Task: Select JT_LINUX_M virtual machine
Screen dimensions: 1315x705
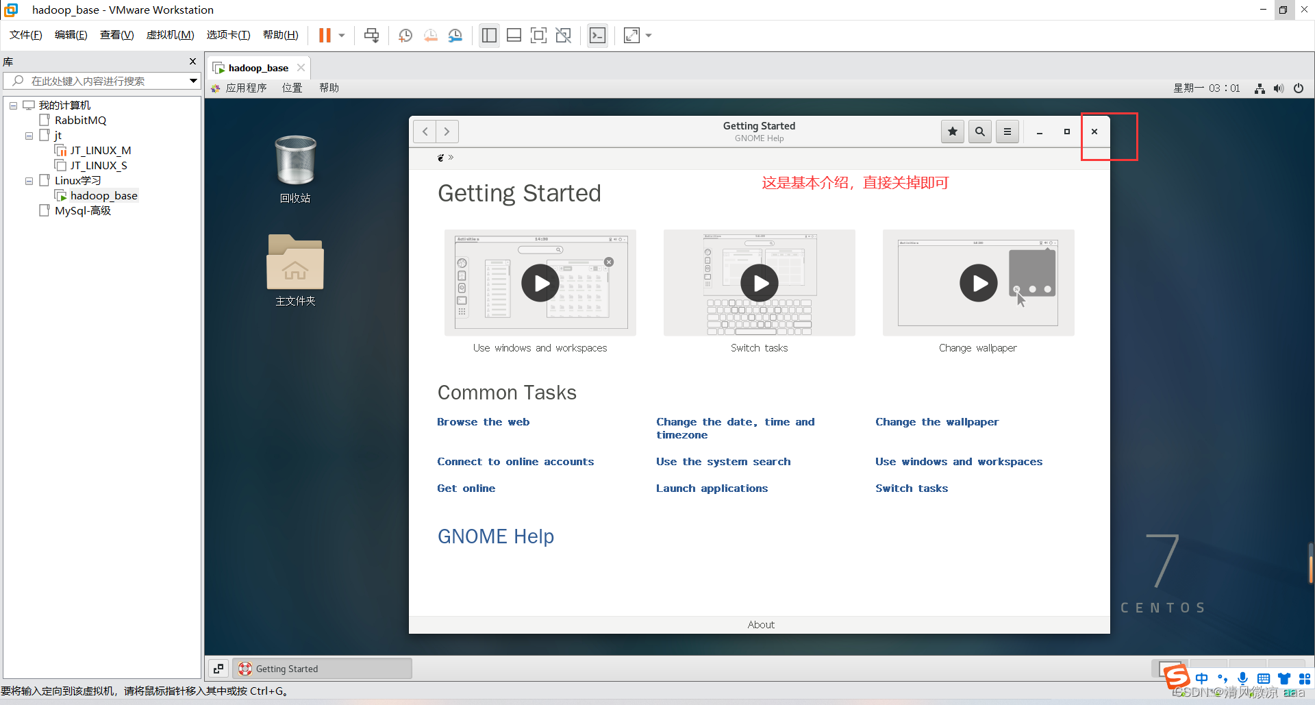Action: click(100, 151)
